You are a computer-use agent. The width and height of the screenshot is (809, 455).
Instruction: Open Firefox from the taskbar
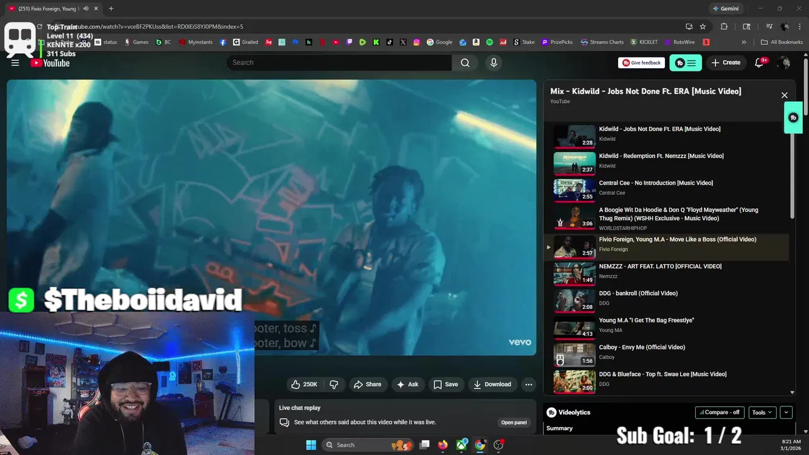(x=443, y=445)
